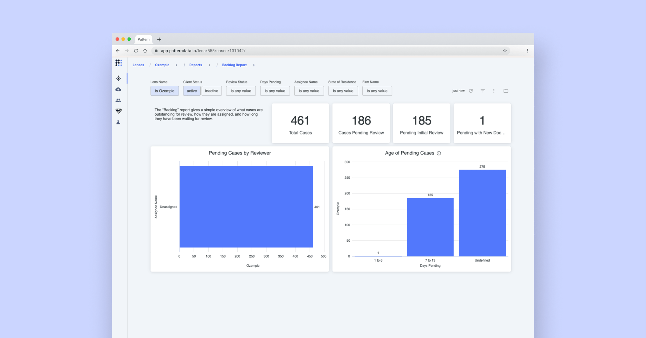
Task: Open the cloud upload sidebar icon
Action: [x=118, y=89]
